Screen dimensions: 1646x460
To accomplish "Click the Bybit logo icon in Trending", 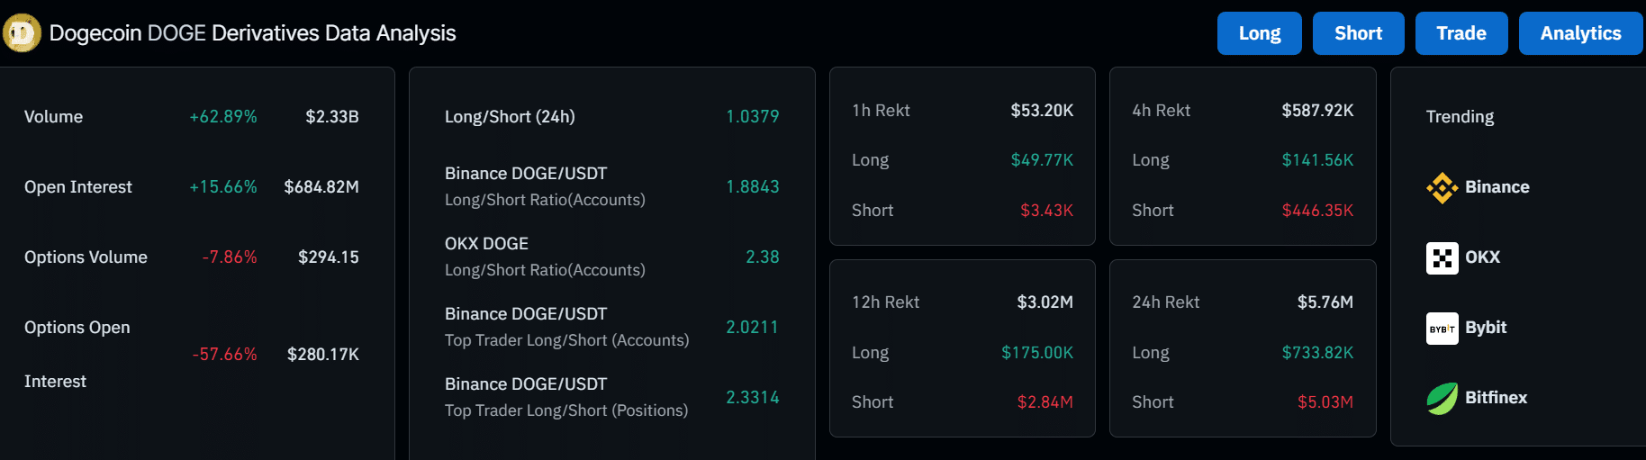I will [1442, 329].
